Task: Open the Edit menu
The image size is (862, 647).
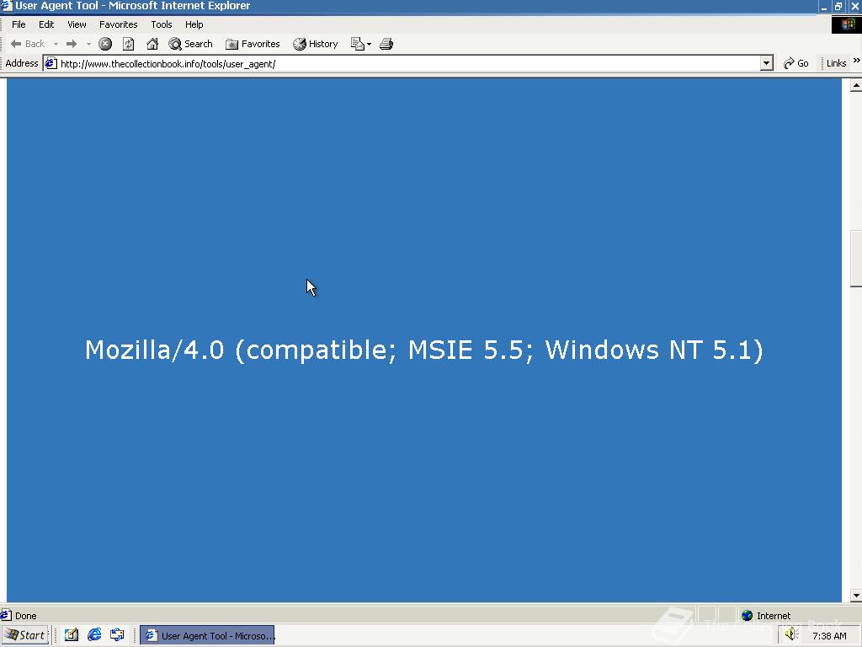Action: 46,24
